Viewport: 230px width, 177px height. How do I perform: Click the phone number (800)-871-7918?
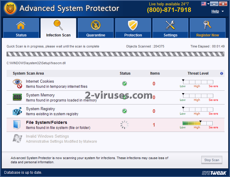169,10
